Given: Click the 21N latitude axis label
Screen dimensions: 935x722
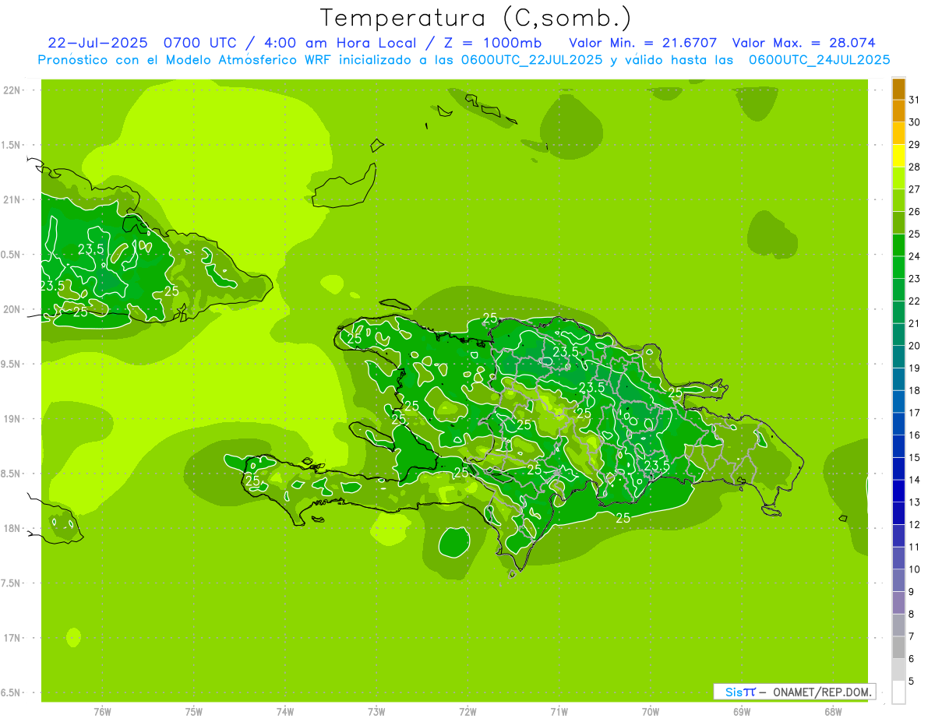Looking at the screenshot, I should (x=12, y=199).
